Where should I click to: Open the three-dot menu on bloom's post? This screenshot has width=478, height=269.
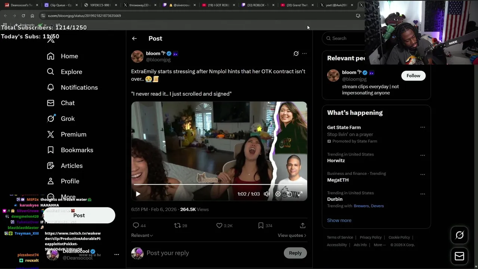(x=304, y=53)
